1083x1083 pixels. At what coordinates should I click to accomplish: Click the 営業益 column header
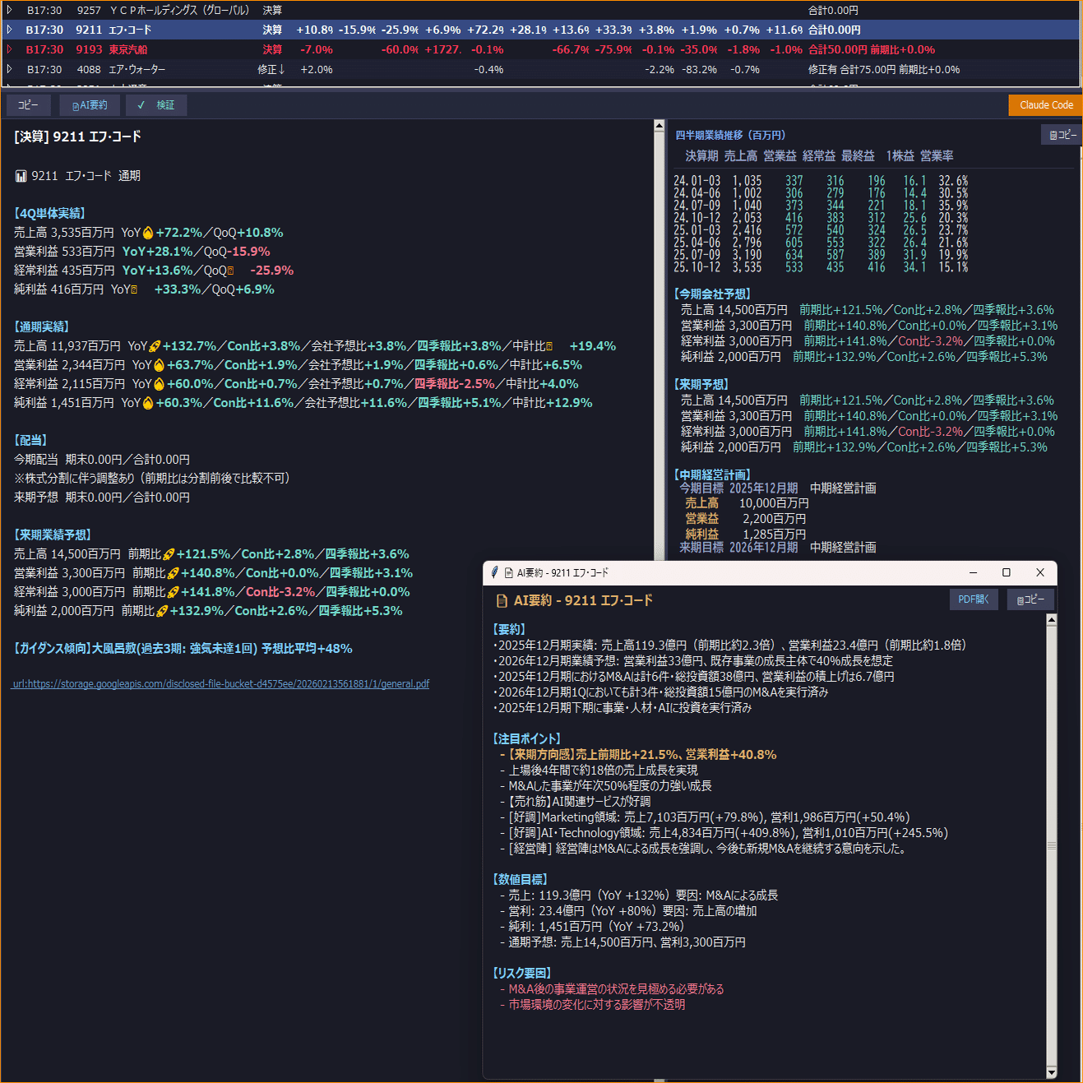pos(780,155)
